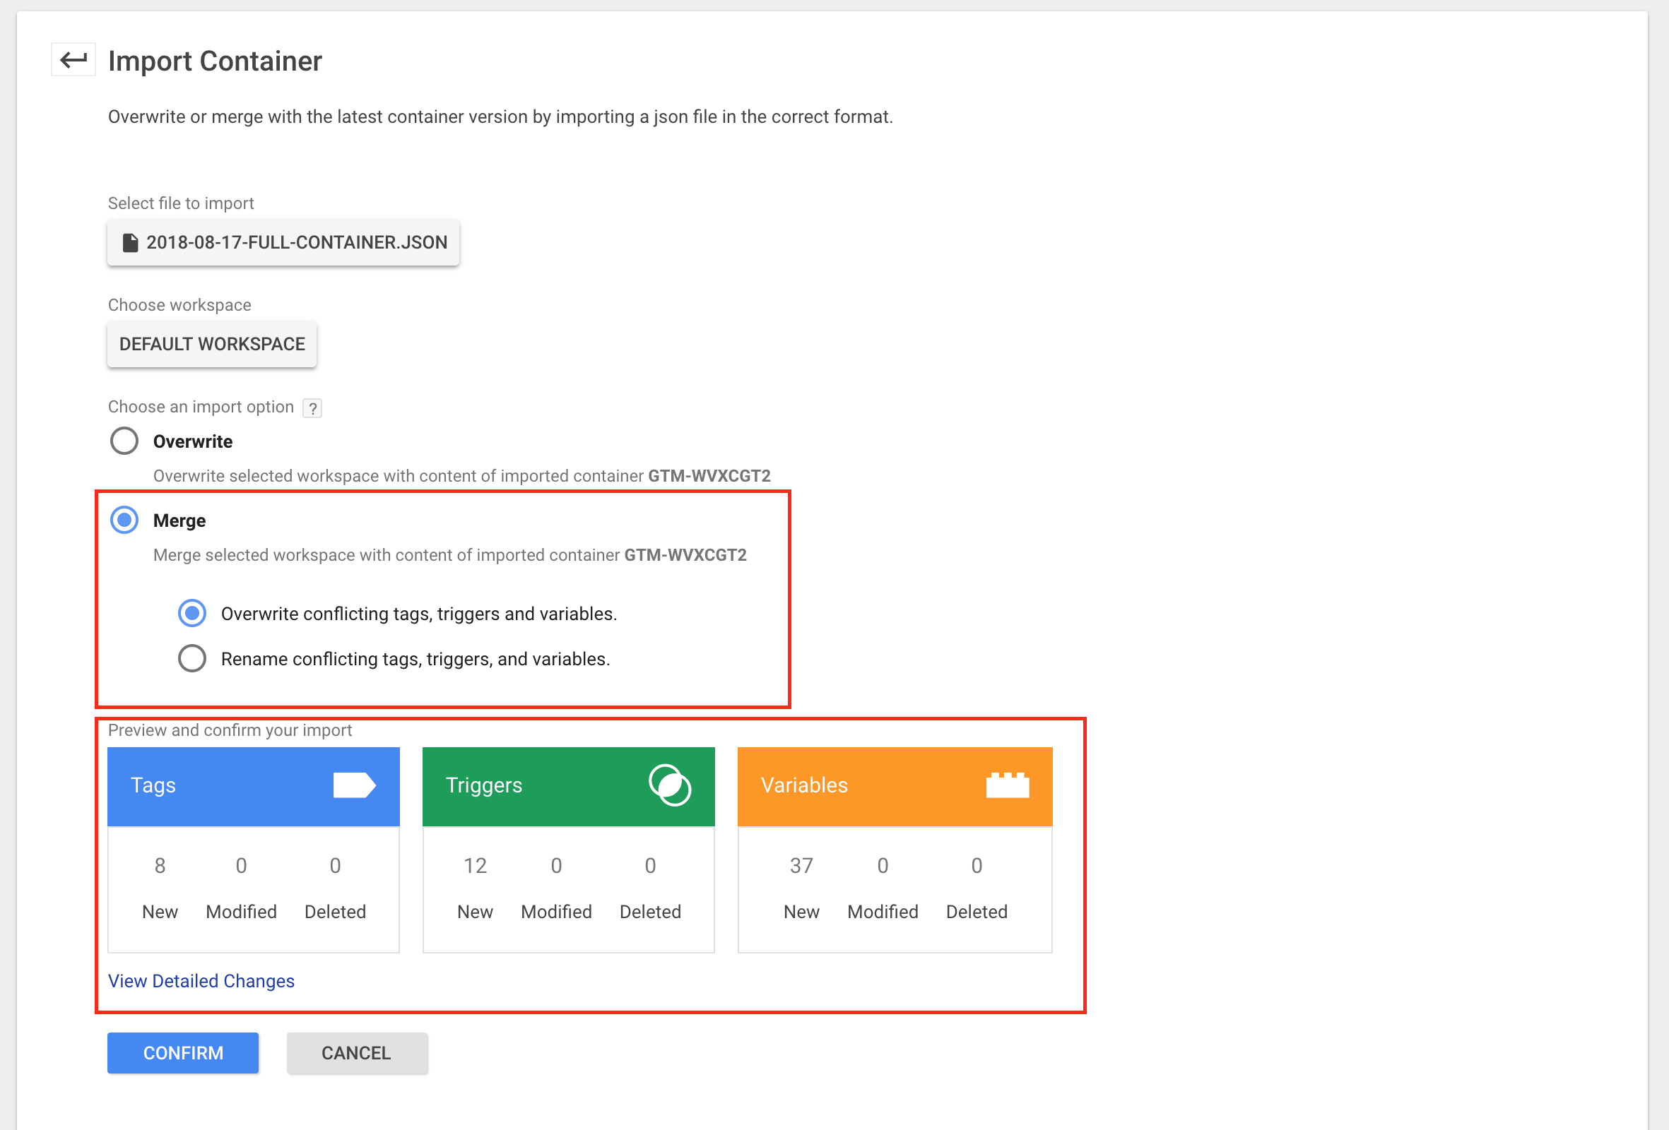Click the 'Choose workspace' label

[x=179, y=305]
